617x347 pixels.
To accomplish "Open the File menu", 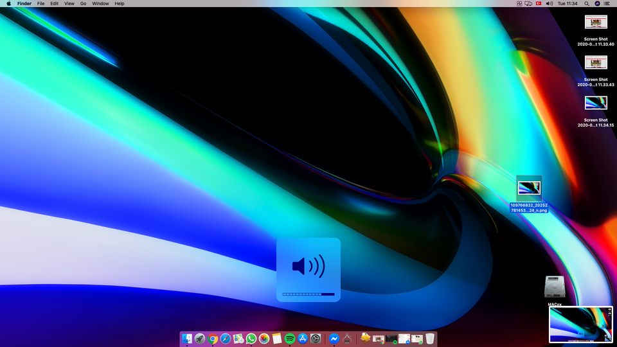I will [x=40, y=4].
